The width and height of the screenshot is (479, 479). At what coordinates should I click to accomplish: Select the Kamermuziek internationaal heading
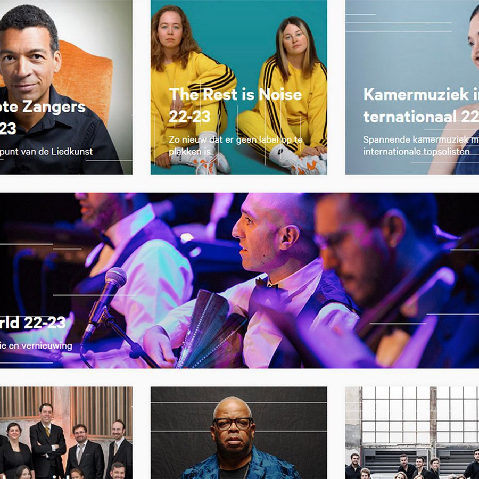[421, 105]
